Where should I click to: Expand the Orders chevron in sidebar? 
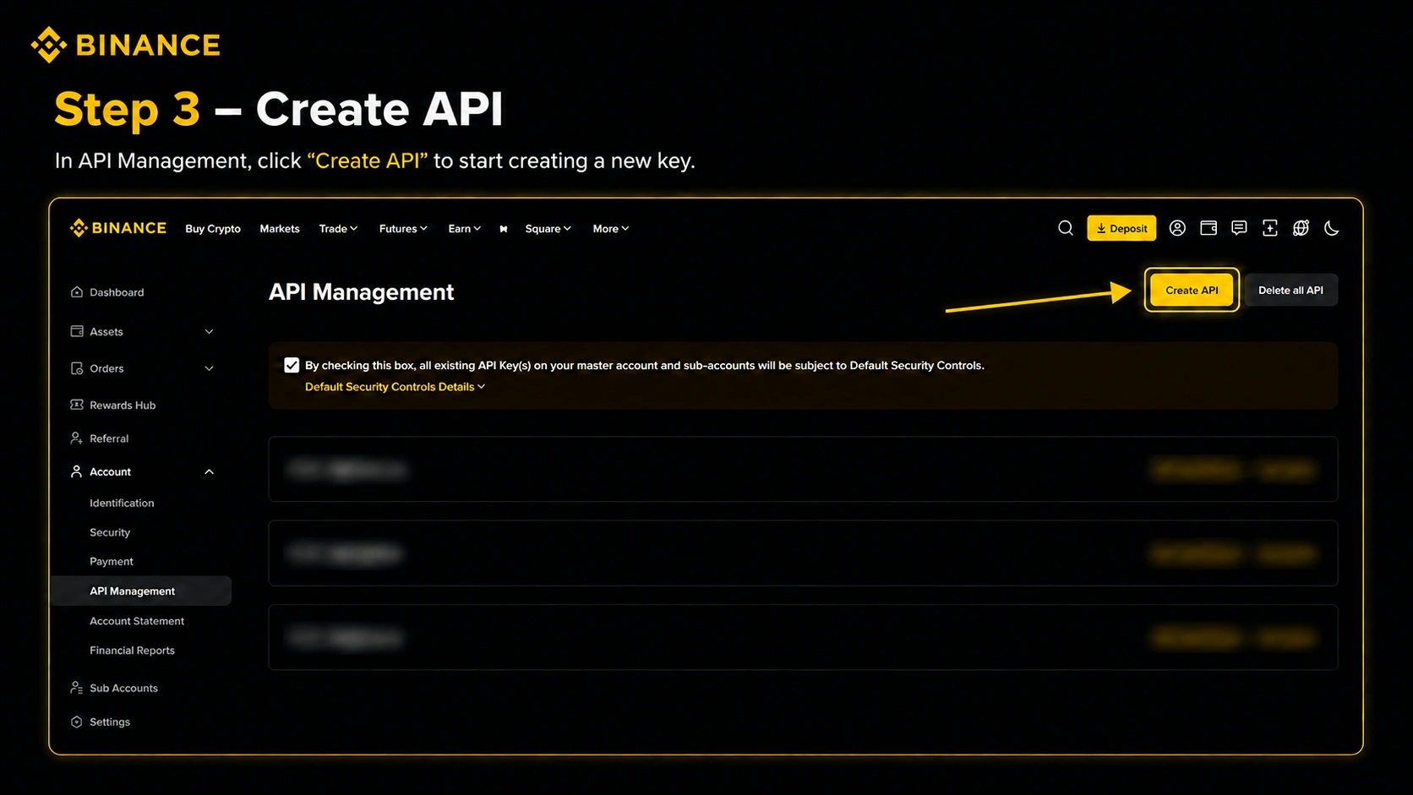pyautogui.click(x=209, y=368)
